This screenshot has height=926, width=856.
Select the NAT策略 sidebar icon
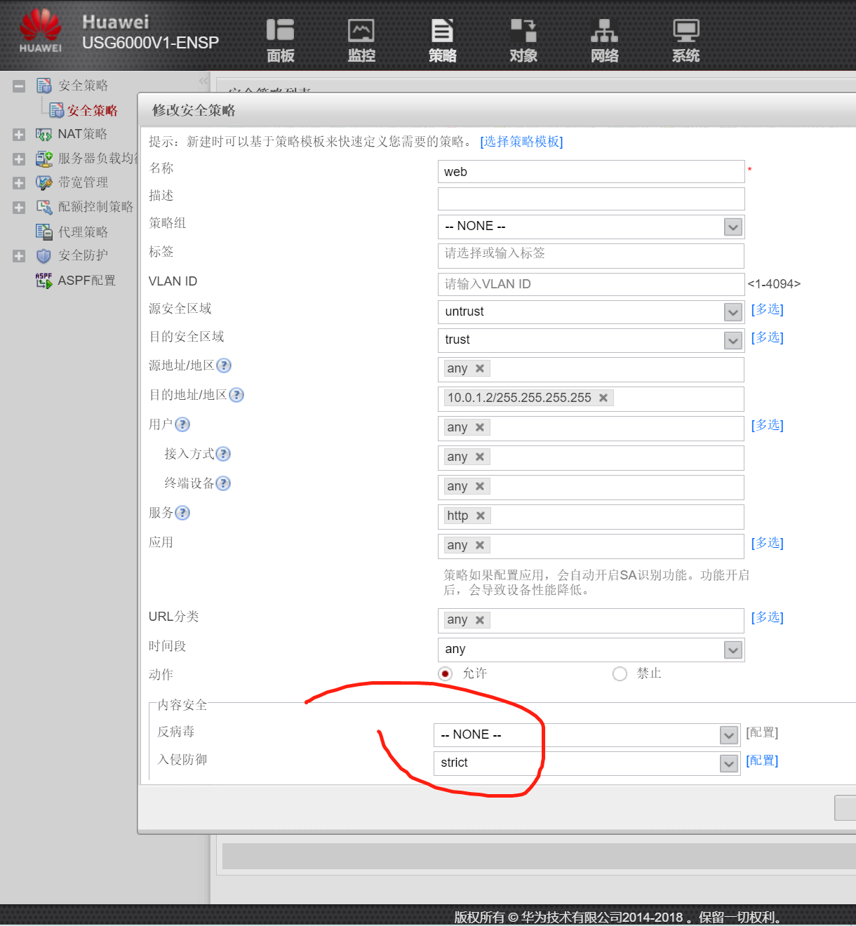point(44,134)
